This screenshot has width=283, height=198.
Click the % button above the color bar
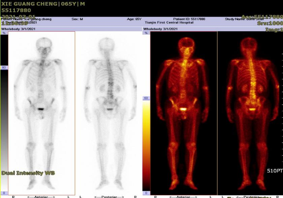click(x=146, y=33)
